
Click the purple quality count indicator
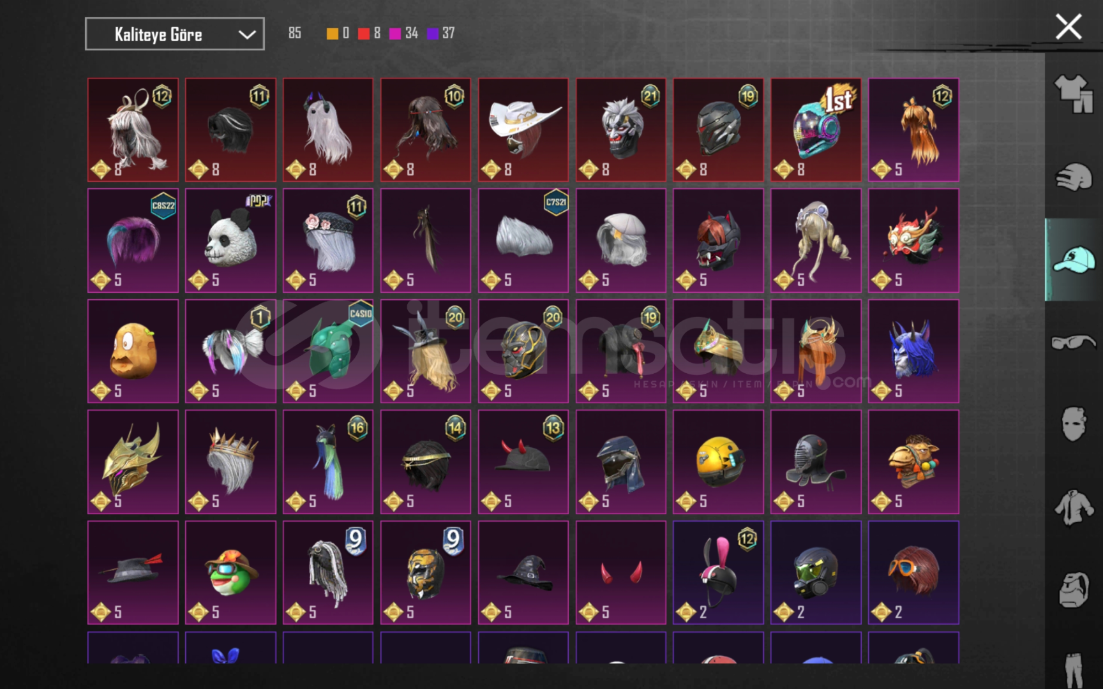(x=433, y=33)
